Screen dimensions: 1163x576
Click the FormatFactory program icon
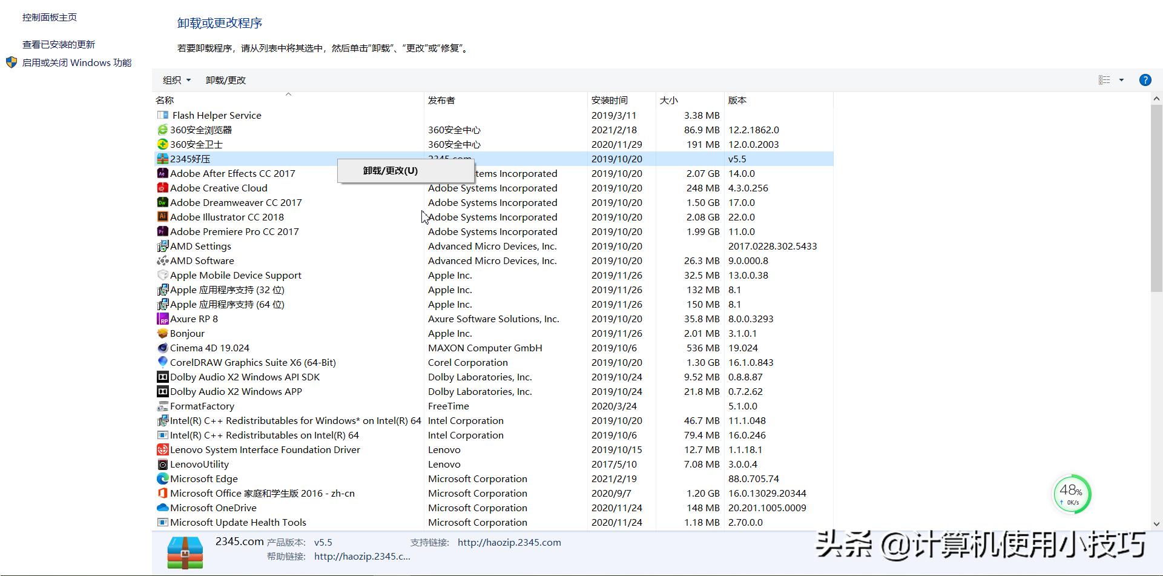[x=162, y=406]
